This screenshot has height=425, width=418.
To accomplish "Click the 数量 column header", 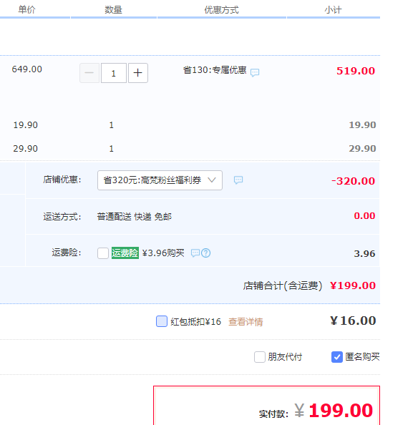I will (113, 10).
